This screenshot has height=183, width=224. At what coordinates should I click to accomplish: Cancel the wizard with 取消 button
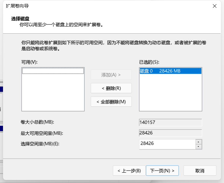200,171
